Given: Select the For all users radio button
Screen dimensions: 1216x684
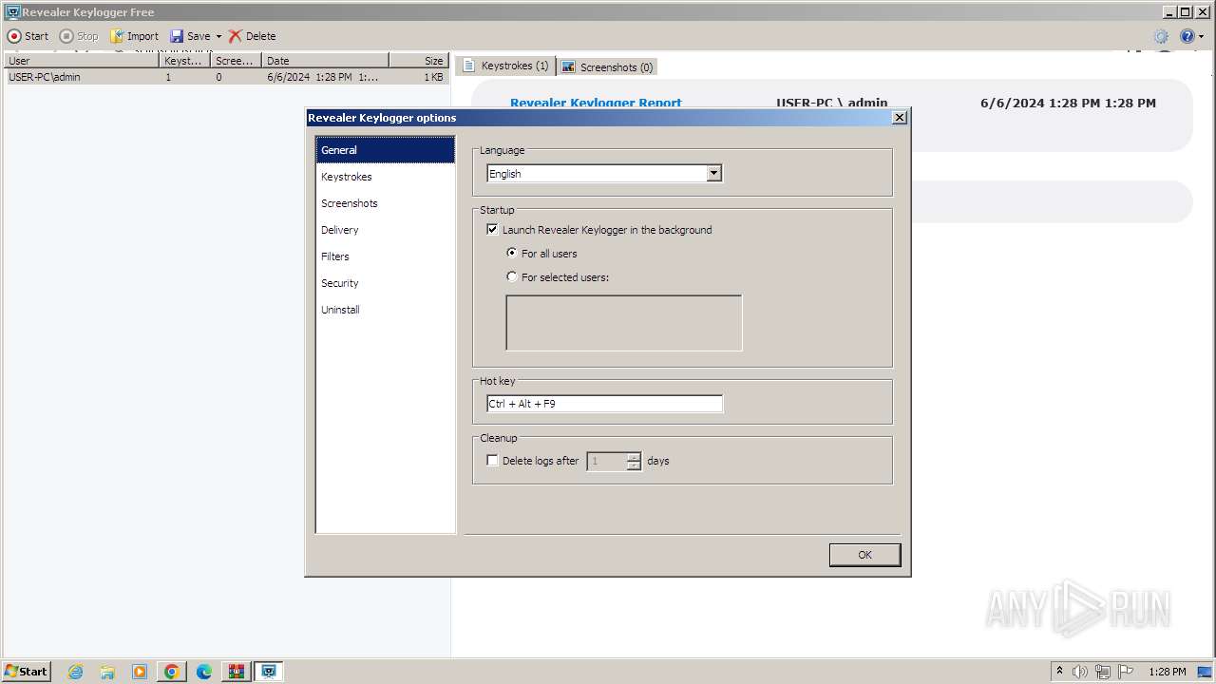Looking at the screenshot, I should click(x=512, y=253).
